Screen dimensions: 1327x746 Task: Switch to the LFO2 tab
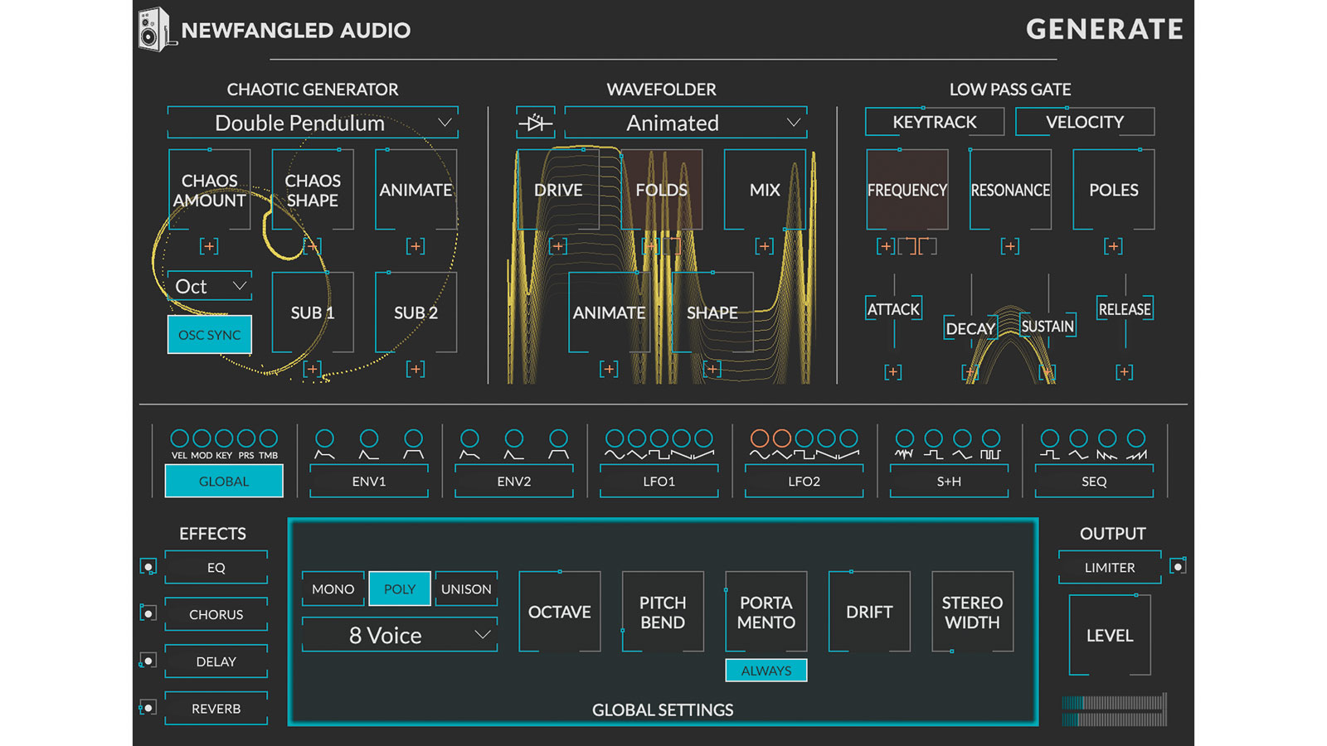[x=804, y=481]
